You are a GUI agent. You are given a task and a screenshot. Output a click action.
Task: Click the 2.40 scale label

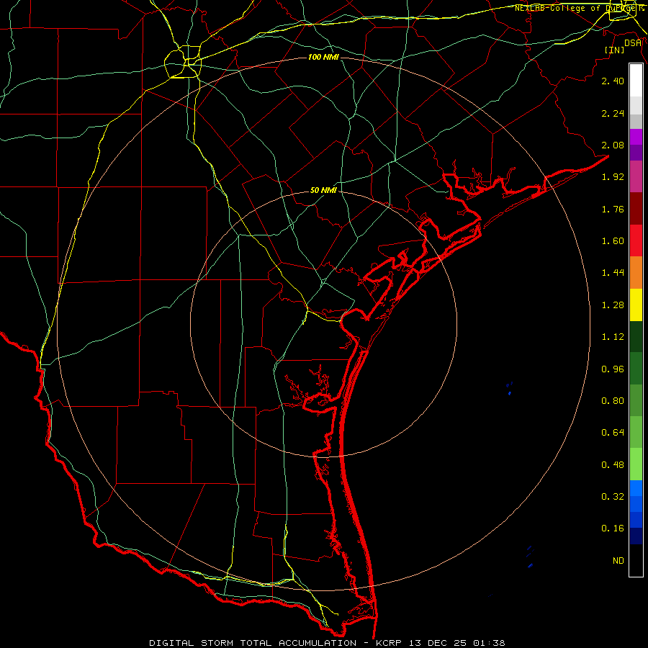click(613, 81)
